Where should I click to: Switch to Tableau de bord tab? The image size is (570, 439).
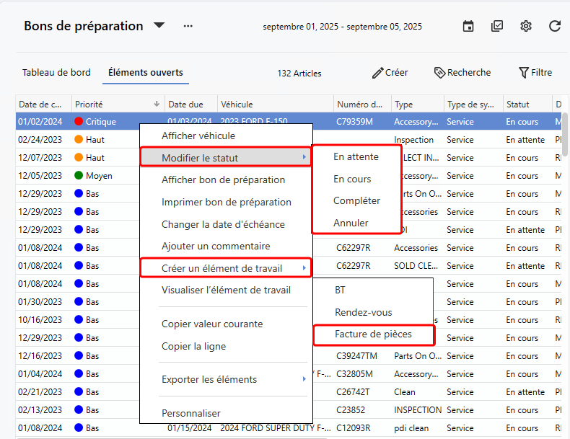click(56, 72)
